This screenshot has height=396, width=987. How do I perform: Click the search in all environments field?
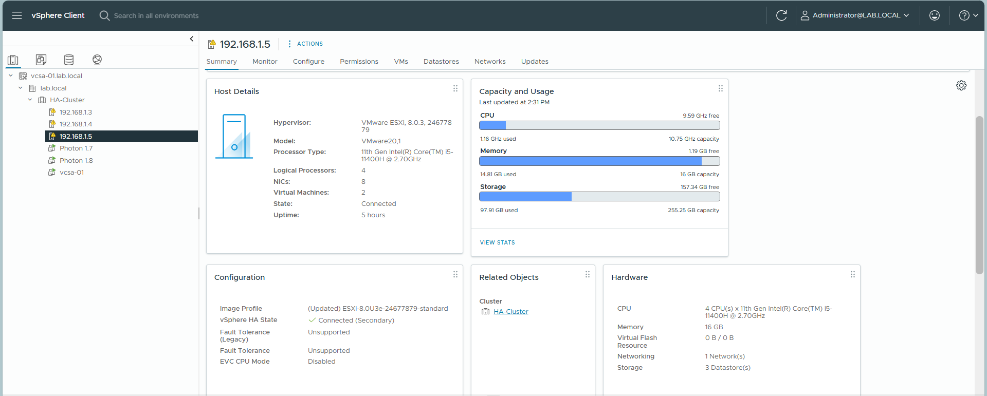156,16
